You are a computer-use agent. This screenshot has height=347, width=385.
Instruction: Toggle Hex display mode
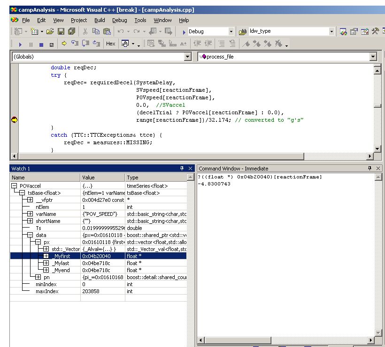110,44
